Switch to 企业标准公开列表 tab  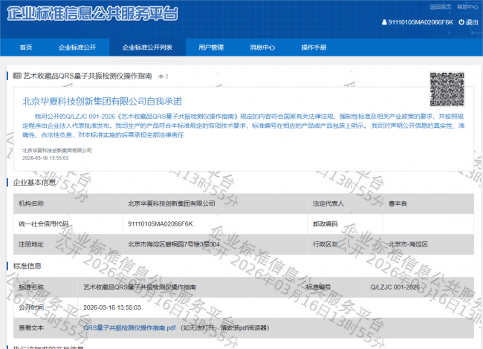pyautogui.click(x=147, y=48)
